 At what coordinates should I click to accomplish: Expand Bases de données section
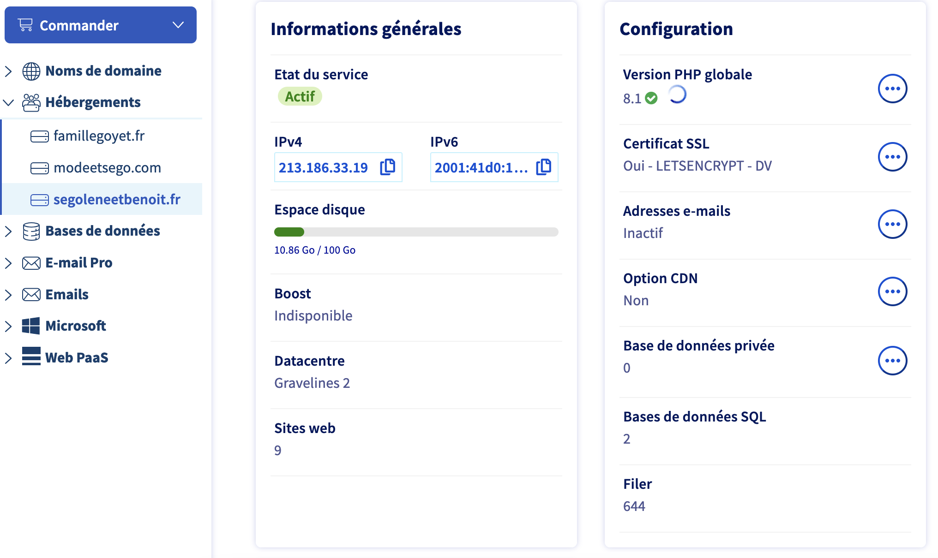point(8,231)
